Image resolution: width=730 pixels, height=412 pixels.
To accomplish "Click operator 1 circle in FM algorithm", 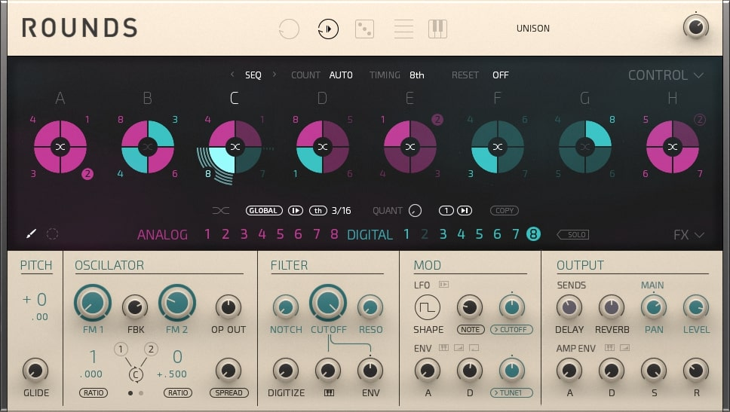I will pyautogui.click(x=121, y=349).
